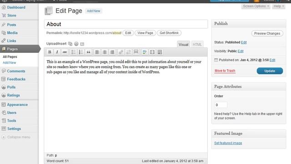Switch to the Visual editor tab

(183, 45)
